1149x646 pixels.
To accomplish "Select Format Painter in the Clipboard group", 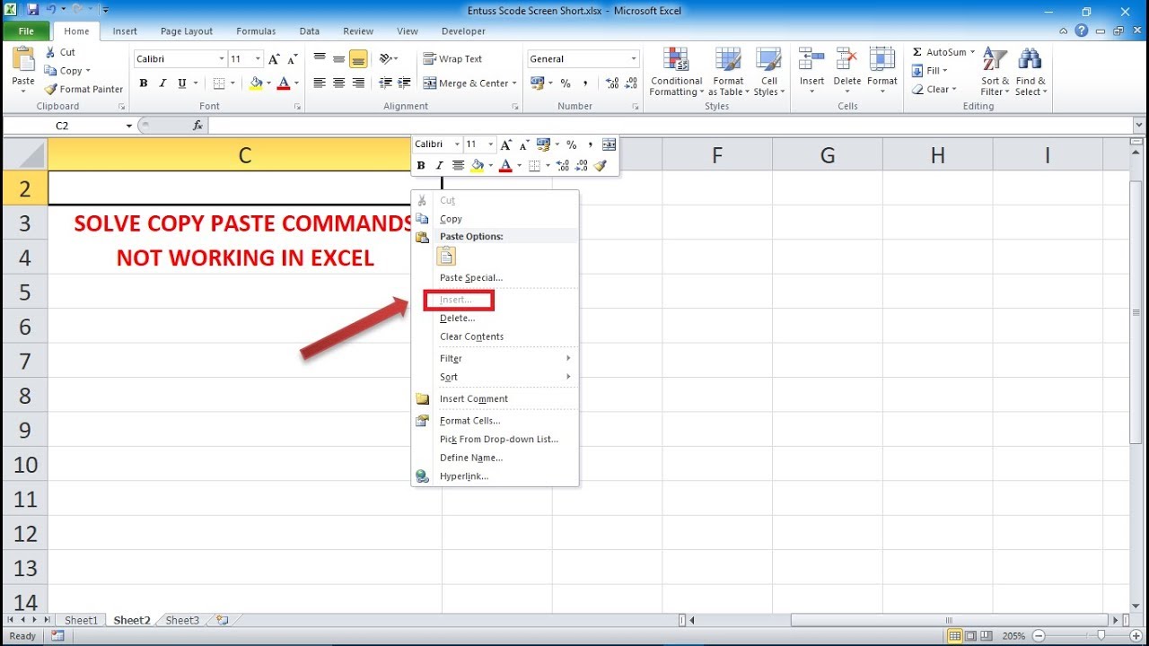I will [x=83, y=89].
